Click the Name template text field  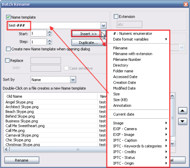click(54, 26)
